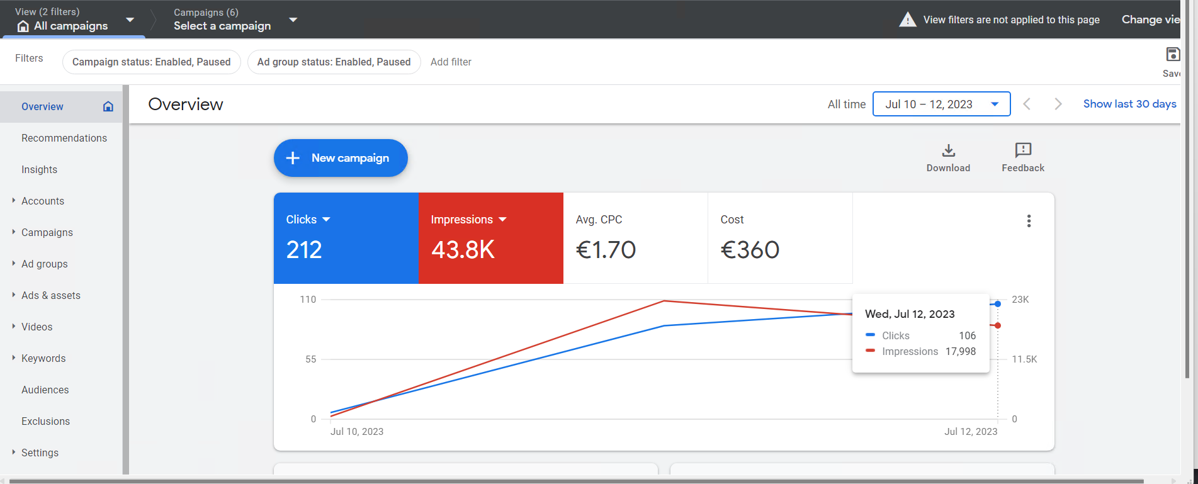
Task: Click the warning triangle icon in top bar
Action: (907, 20)
